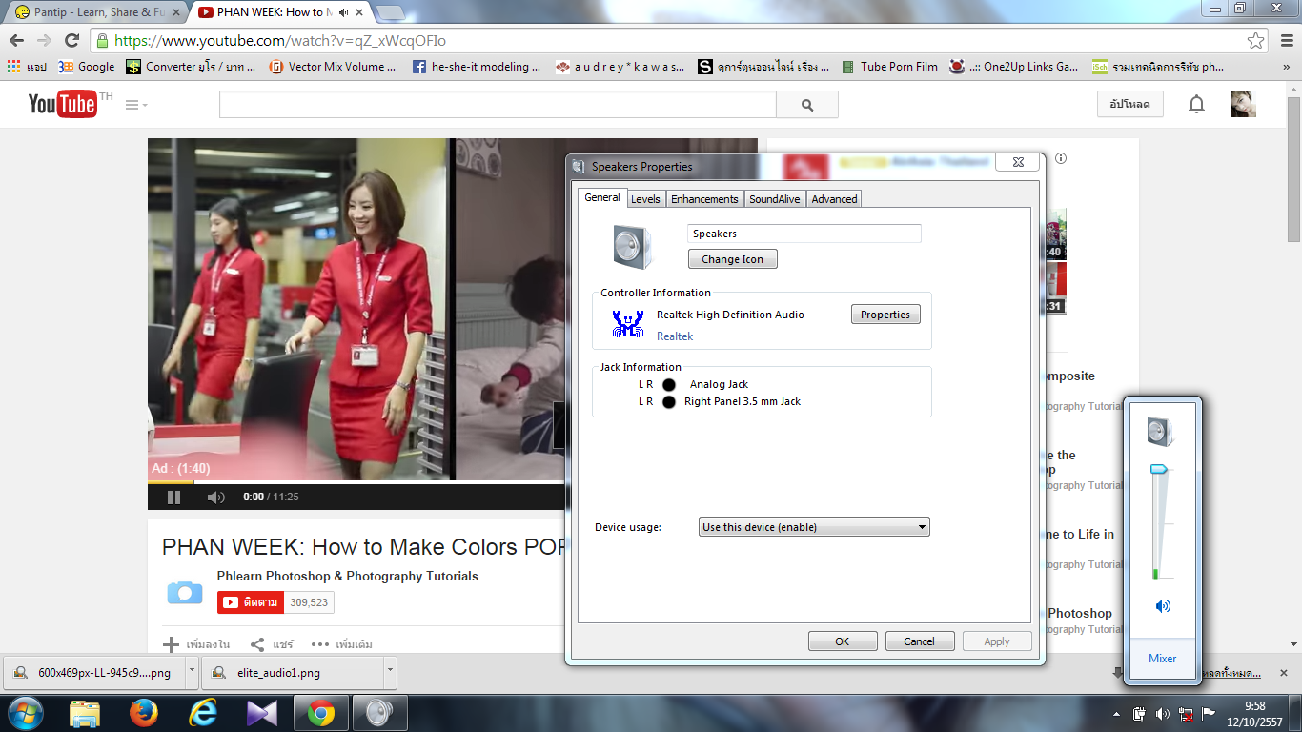Reload the page in Chrome

point(71,40)
